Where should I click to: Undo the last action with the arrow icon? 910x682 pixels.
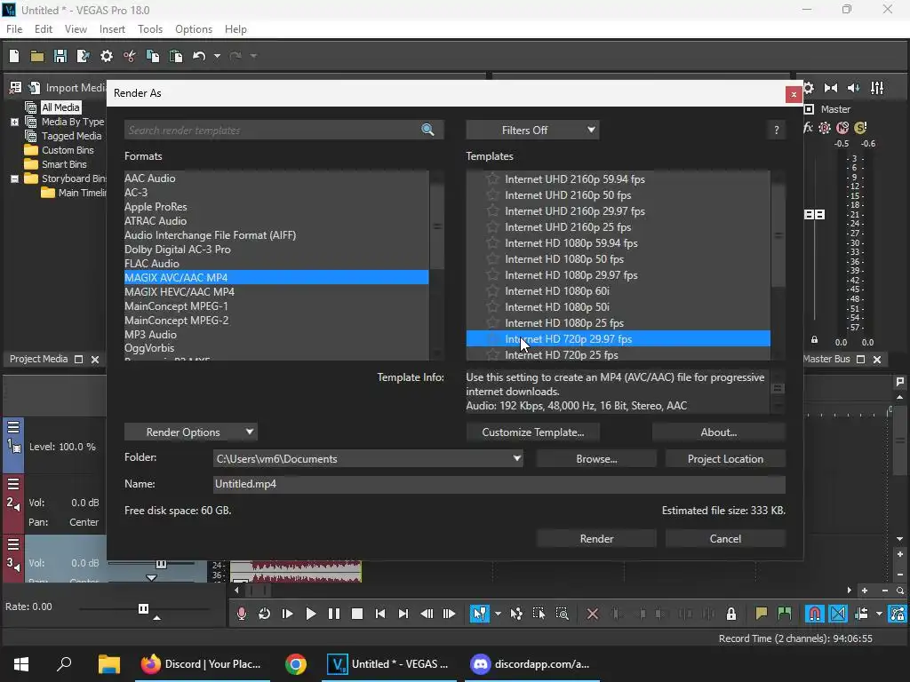(x=199, y=56)
